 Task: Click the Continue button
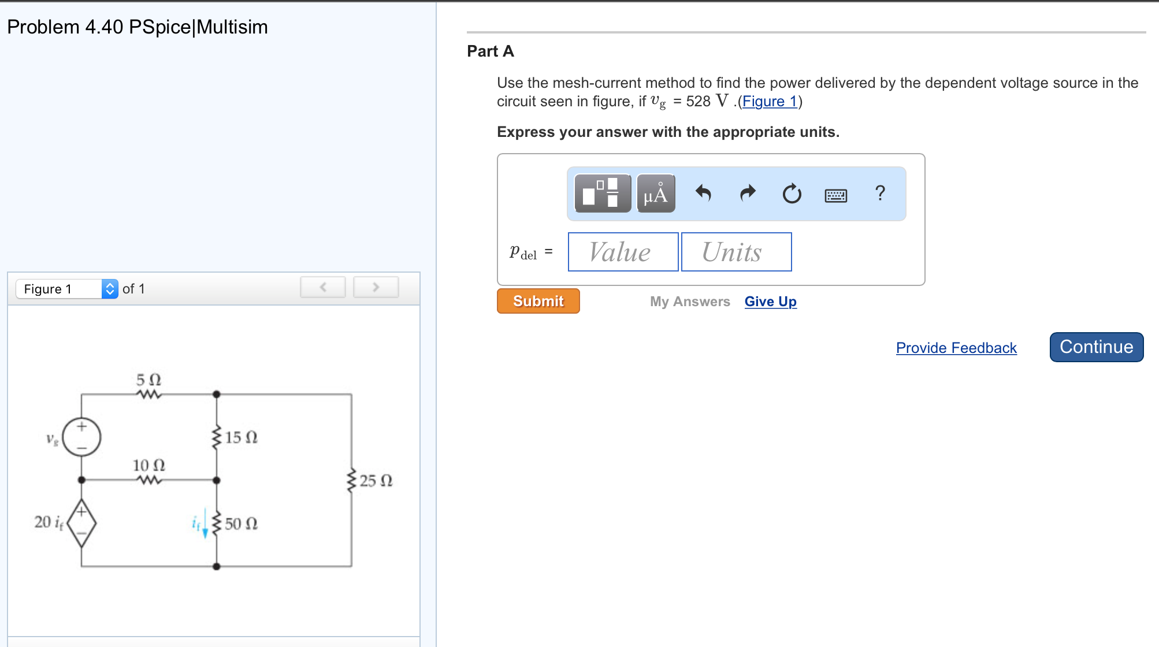(x=1095, y=347)
